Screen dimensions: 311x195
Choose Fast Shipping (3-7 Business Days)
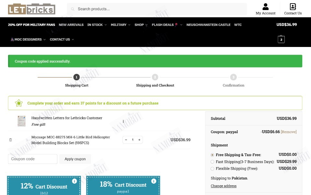pos(213,162)
